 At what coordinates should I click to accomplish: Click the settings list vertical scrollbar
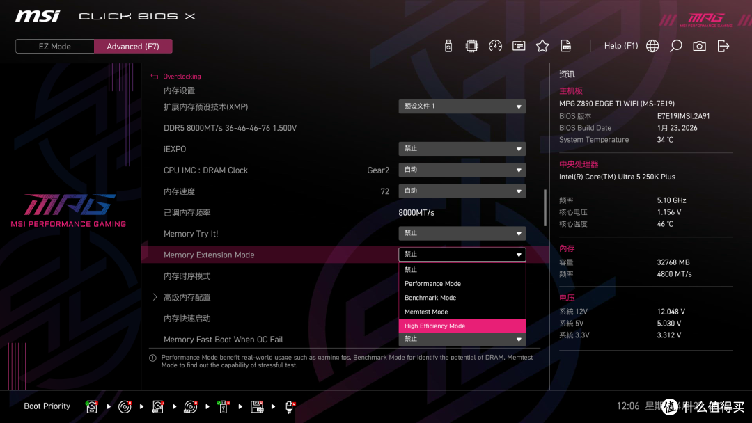coord(545,207)
